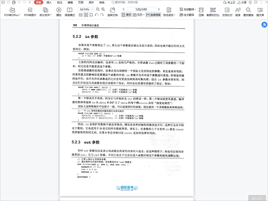
Task: Click the 压缩 compress tool
Action: tap(201, 12)
